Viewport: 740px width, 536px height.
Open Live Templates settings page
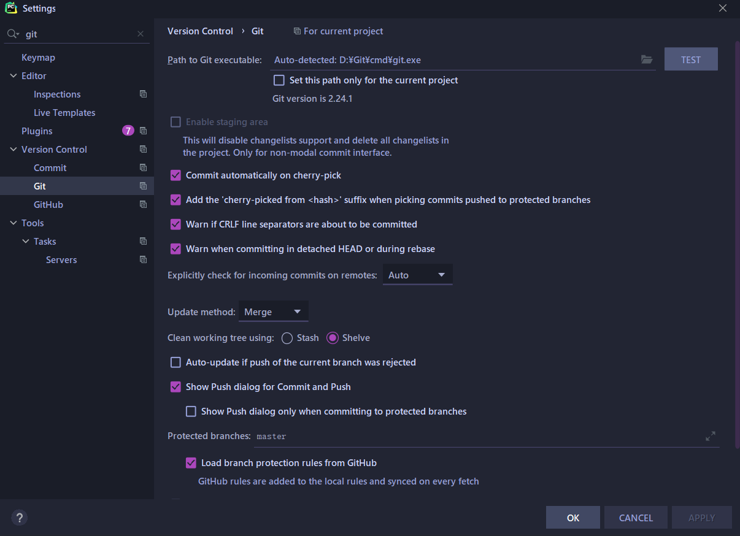tap(64, 113)
